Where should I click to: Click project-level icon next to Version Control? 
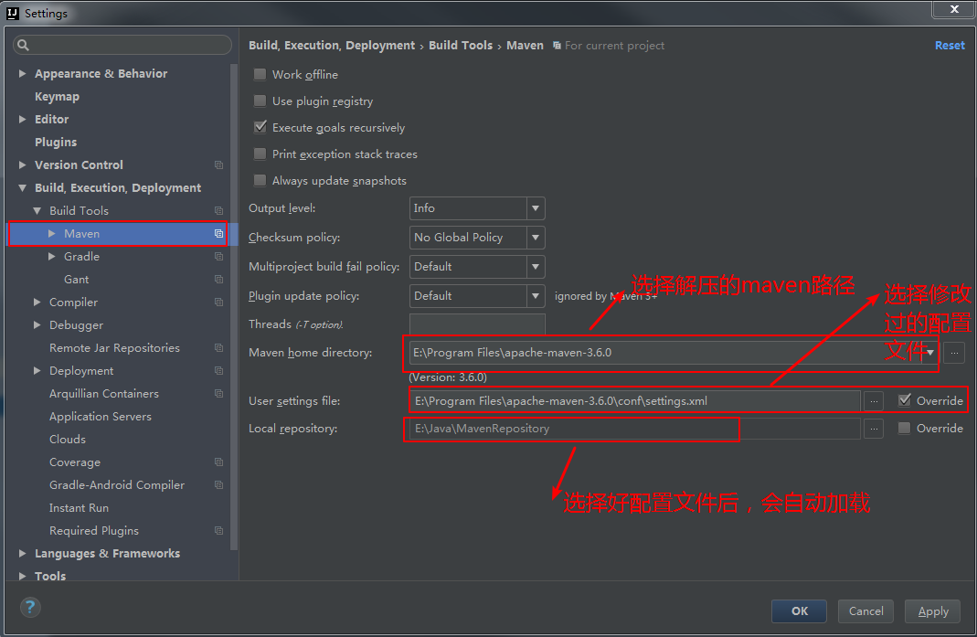click(218, 165)
